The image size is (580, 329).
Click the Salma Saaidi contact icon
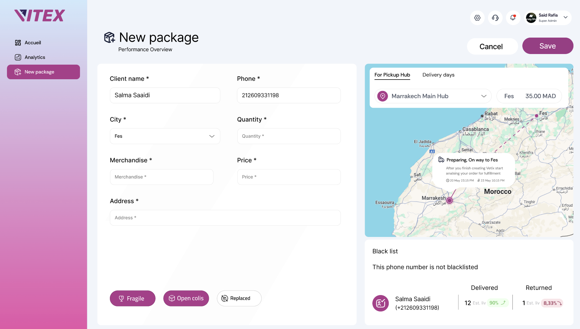[380, 303]
